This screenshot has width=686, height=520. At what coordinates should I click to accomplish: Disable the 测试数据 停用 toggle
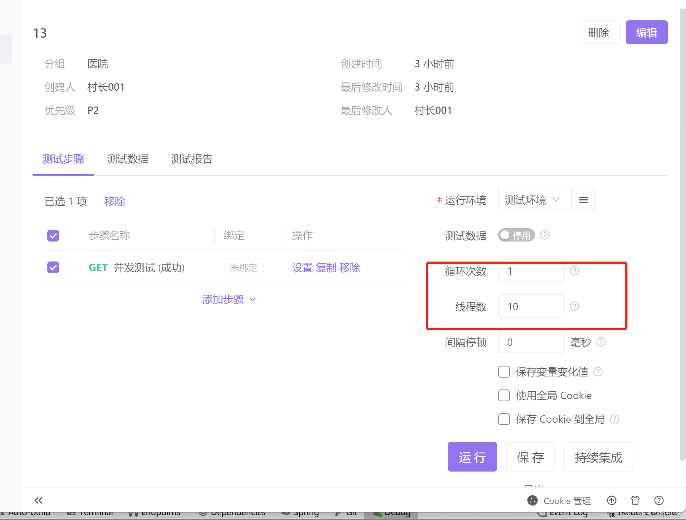tap(516, 235)
